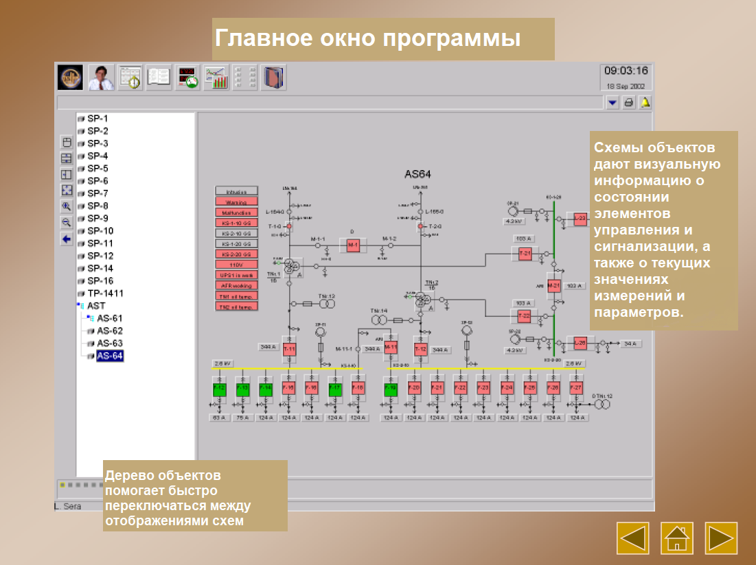Toggle the M-11 breaker element
This screenshot has width=756, height=565.
(391, 347)
